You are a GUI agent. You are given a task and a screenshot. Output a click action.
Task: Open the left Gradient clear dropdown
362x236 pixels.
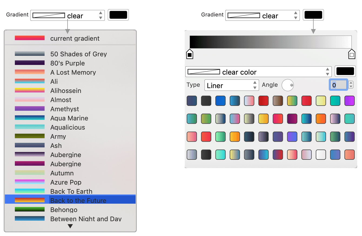(67, 16)
